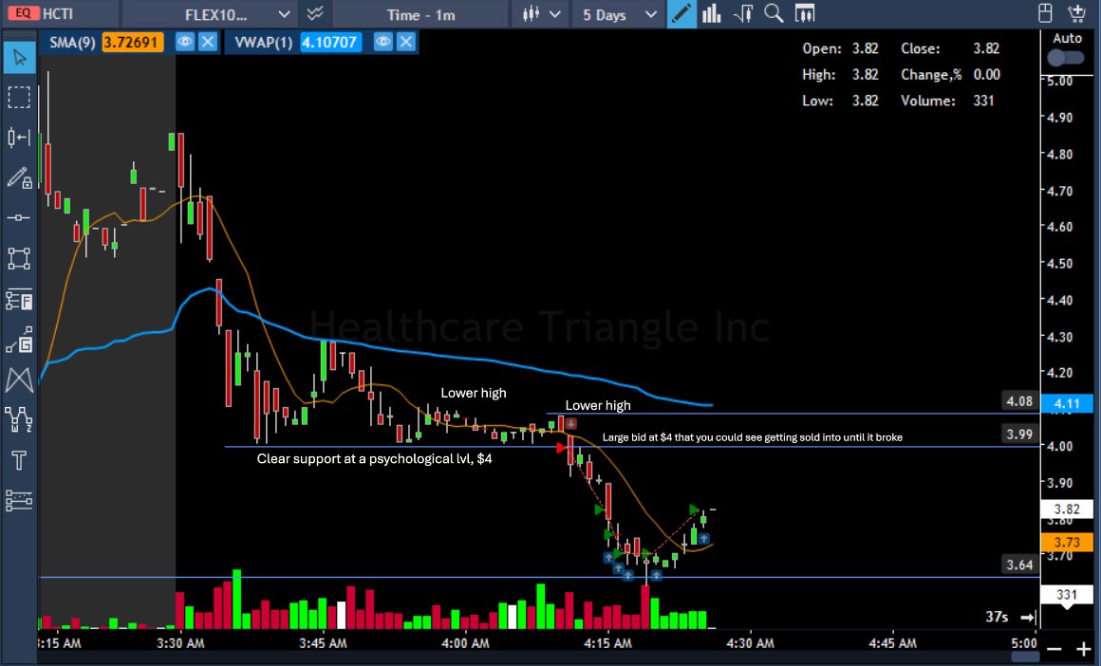
Task: Click the EQ symbol badge
Action: point(23,12)
